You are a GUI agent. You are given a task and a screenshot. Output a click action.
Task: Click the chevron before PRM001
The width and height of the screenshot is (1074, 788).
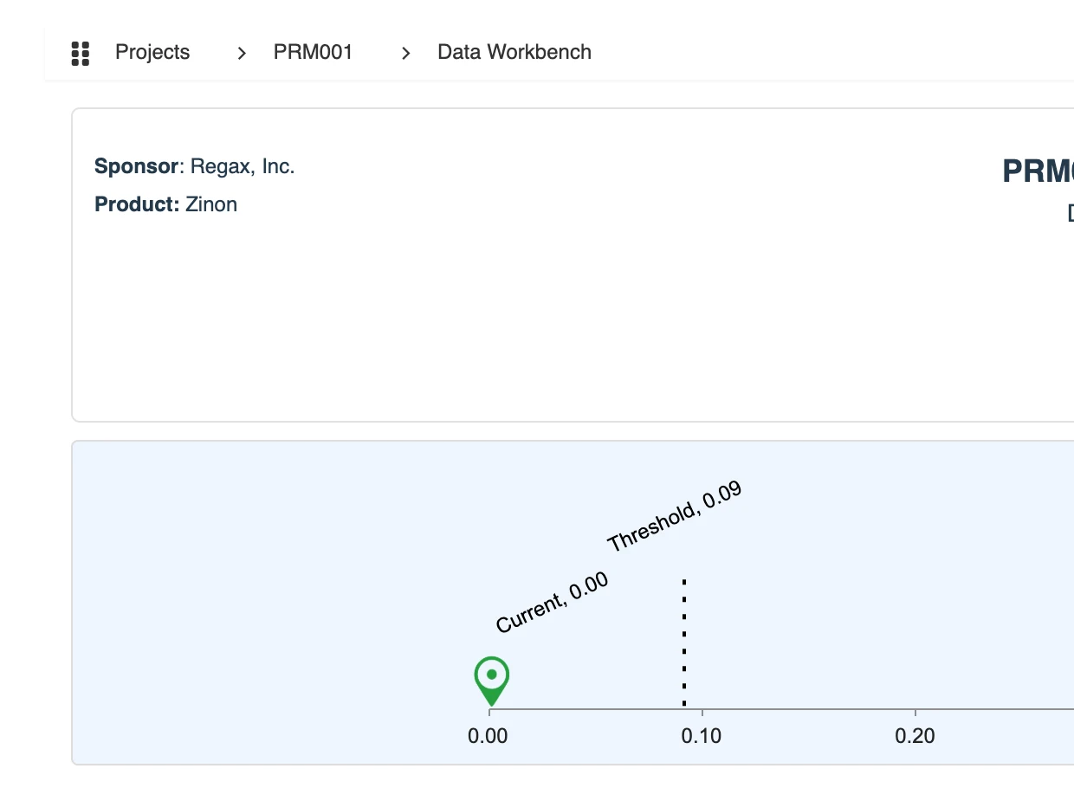tap(242, 53)
